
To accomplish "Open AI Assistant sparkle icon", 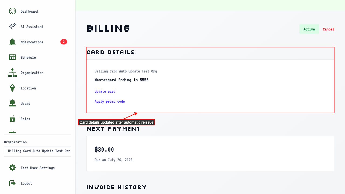I will pos(12,27).
